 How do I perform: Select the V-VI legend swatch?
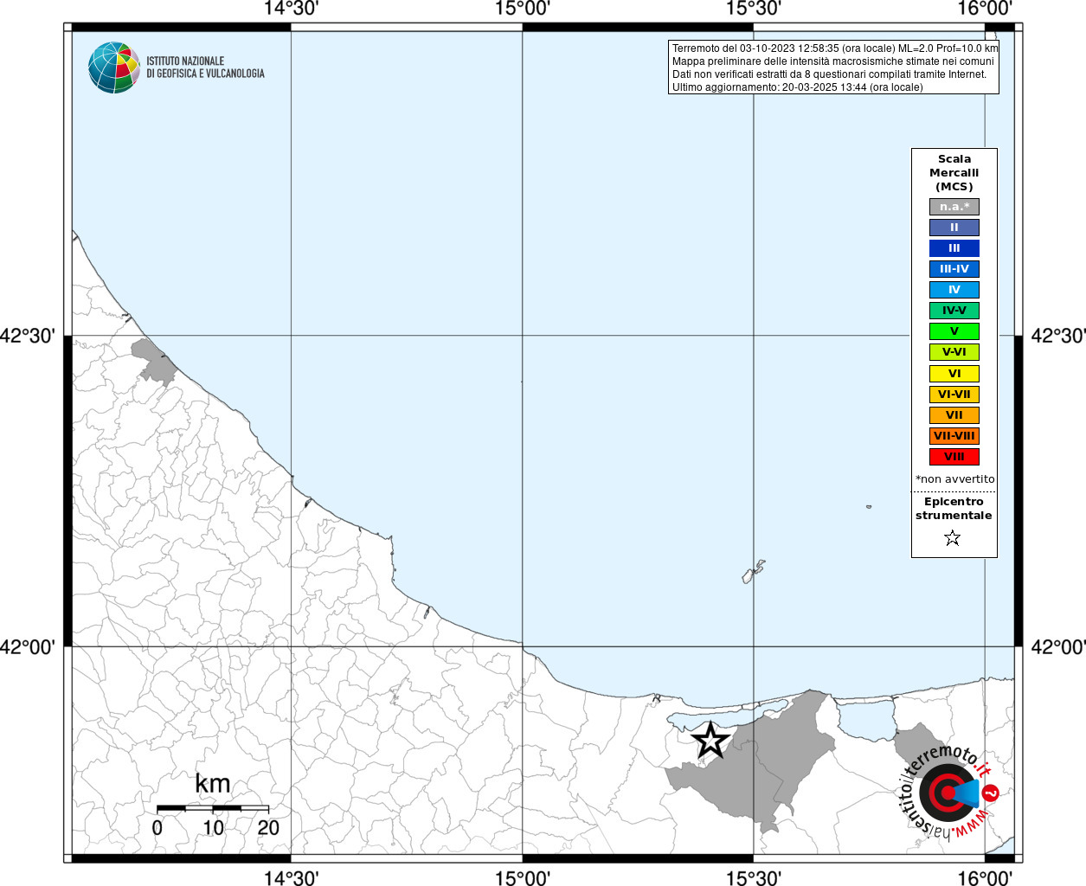[x=954, y=352]
